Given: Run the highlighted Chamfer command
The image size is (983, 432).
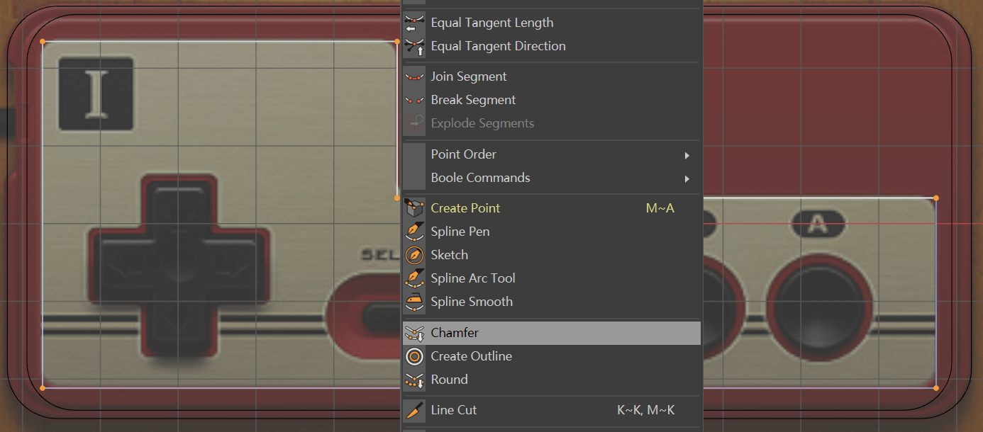Looking at the screenshot, I should [x=552, y=333].
